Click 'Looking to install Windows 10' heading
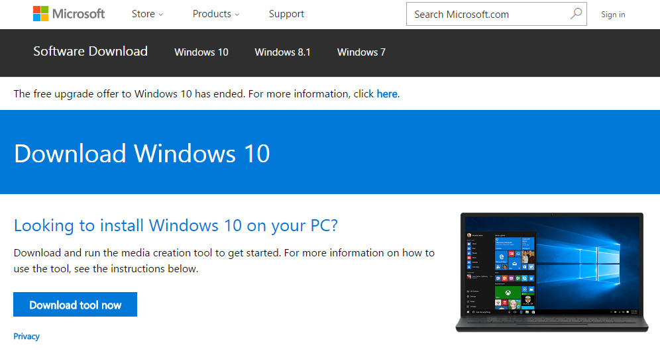The height and width of the screenshot is (363, 660). (176, 225)
